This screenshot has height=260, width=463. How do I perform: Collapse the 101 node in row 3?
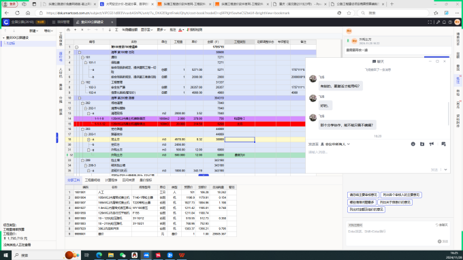82,57
